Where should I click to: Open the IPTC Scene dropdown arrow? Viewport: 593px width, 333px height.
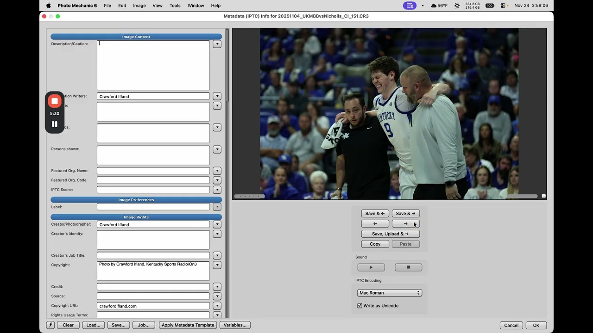217,190
